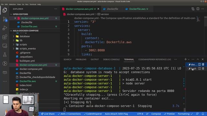Switch to the Problems panel tab
Viewport: 207px width, 116px height.
81,59
